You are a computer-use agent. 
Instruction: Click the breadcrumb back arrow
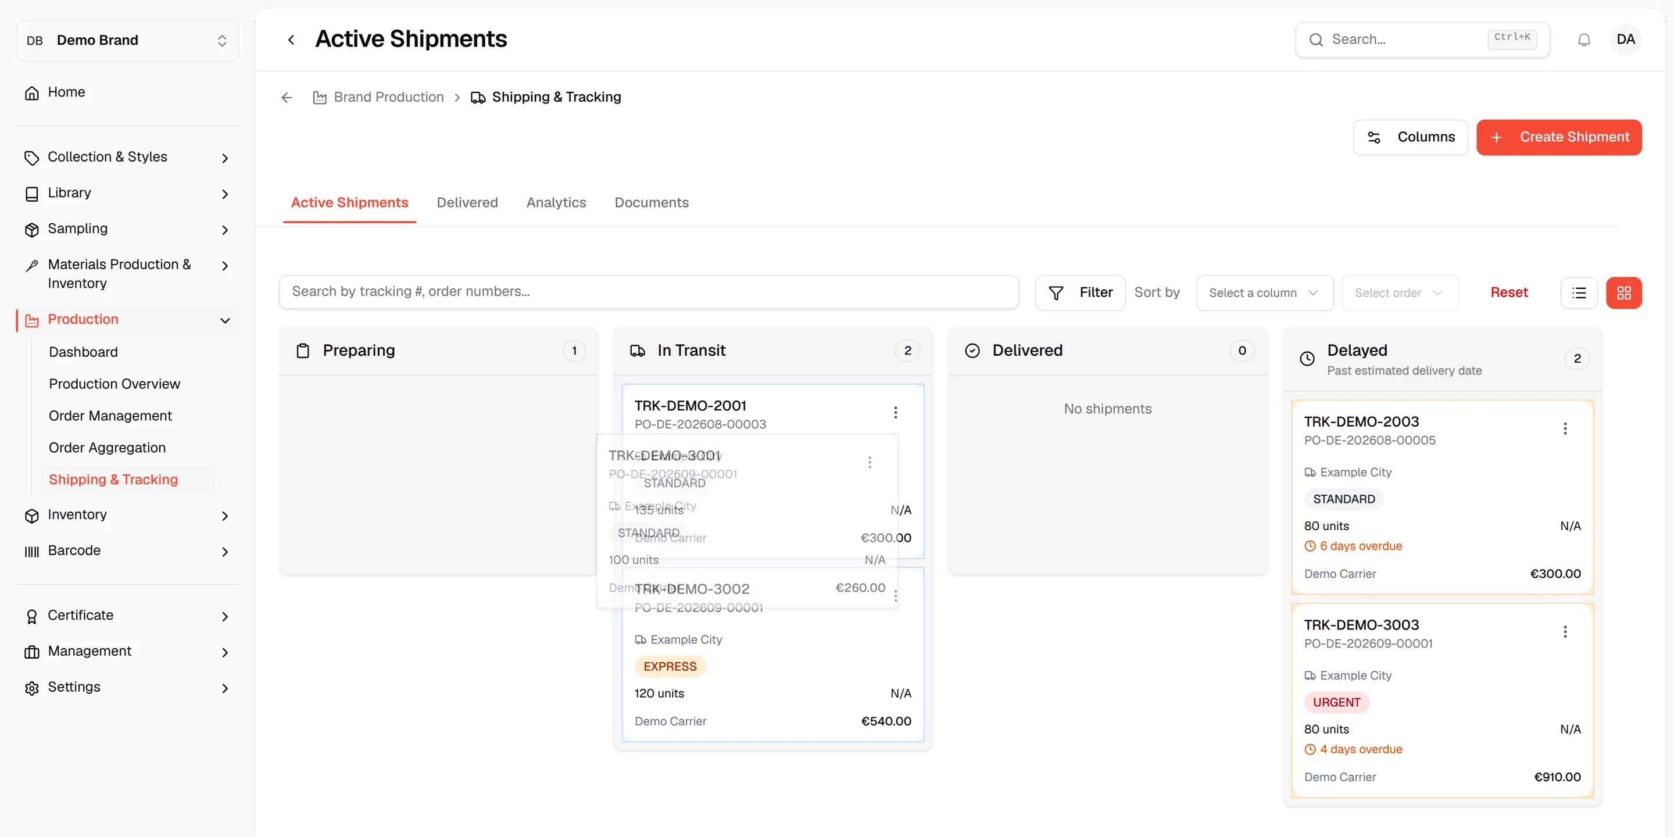point(287,98)
